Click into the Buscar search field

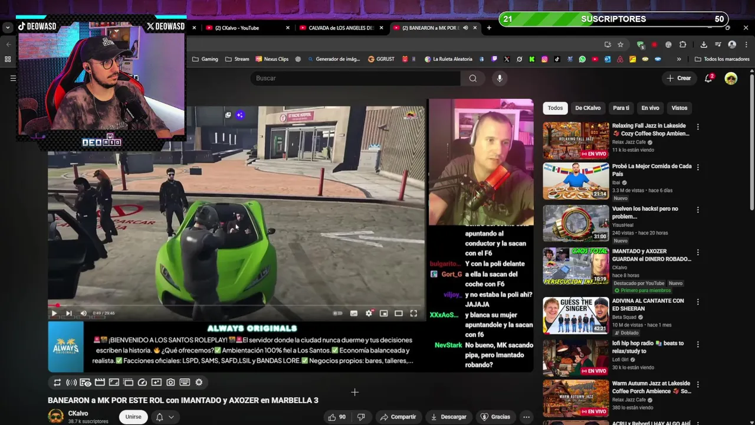(355, 78)
